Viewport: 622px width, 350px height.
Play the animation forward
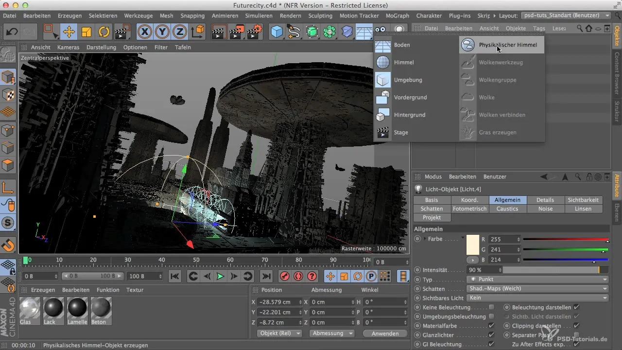(x=220, y=276)
